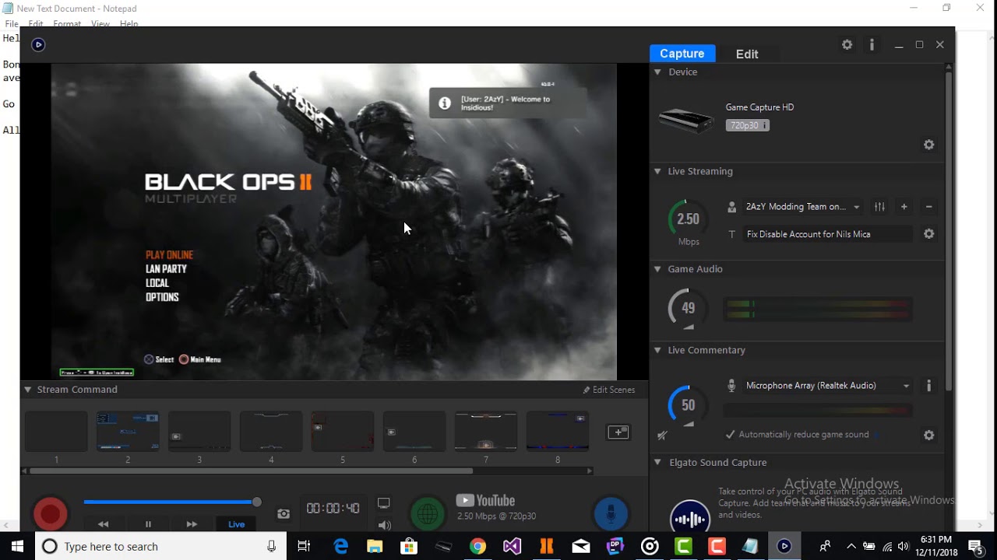Image resolution: width=997 pixels, height=560 pixels.
Task: Collapse the Stream Command section
Action: click(x=27, y=390)
